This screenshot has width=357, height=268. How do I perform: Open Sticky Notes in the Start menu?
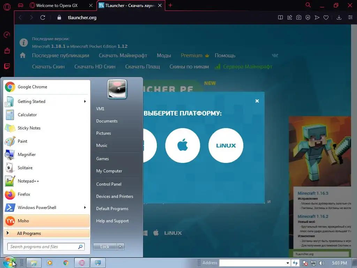47,128
